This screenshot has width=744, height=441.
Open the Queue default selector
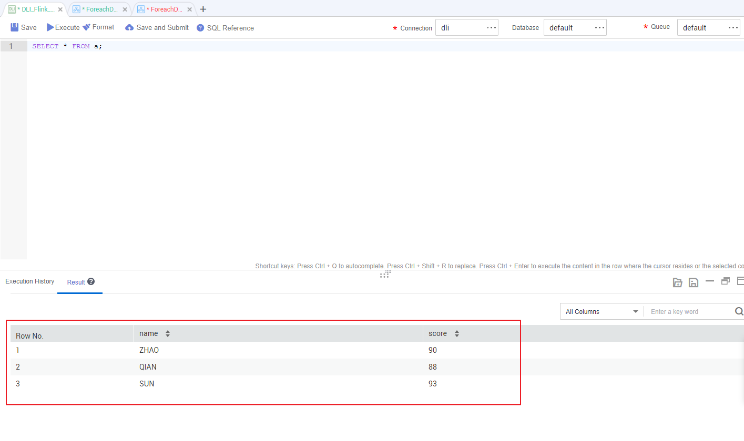(708, 28)
